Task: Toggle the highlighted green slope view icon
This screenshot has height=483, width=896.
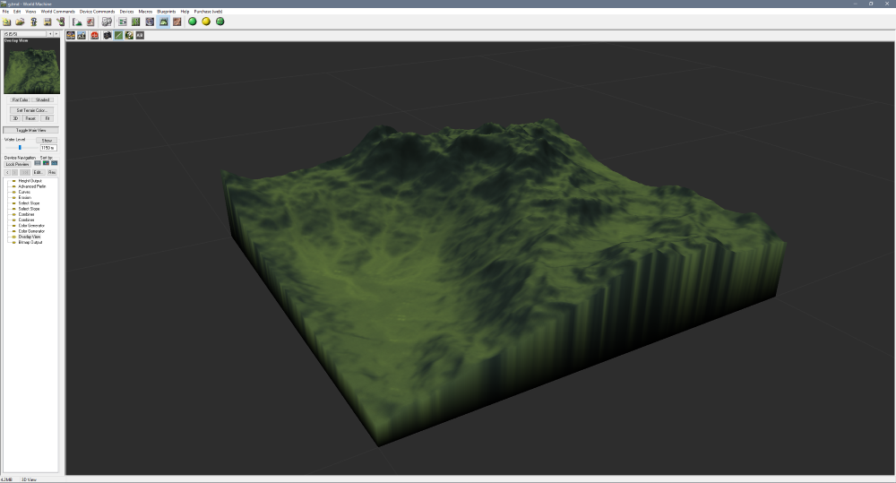Action: pos(118,36)
